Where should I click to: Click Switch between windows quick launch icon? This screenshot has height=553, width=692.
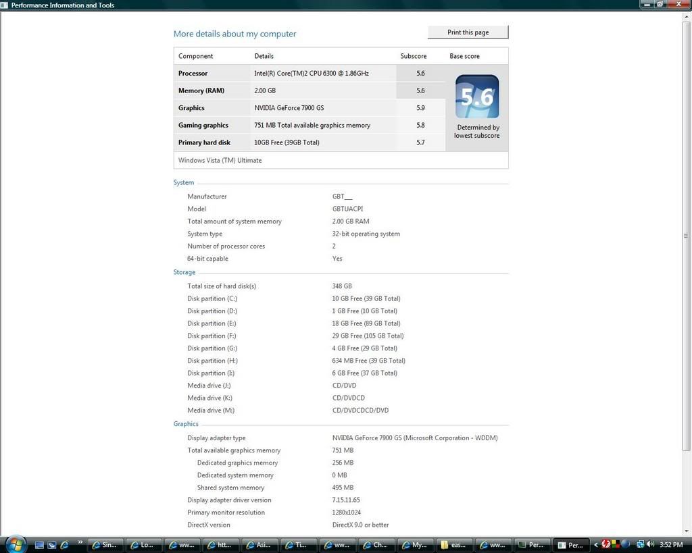[51, 545]
